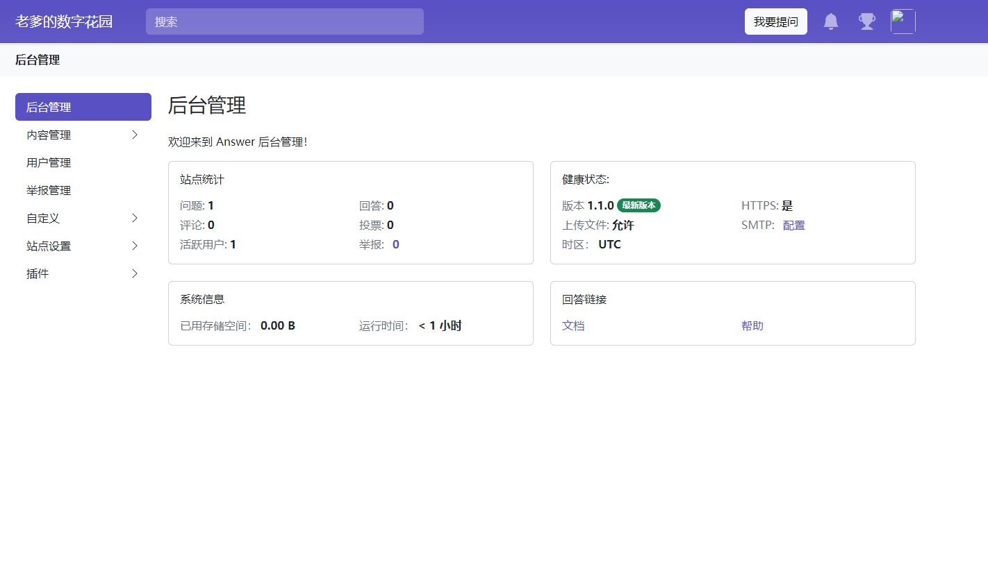Click the 老爹的数字花园 site title
This screenshot has width=988, height=569.
pyautogui.click(x=64, y=22)
